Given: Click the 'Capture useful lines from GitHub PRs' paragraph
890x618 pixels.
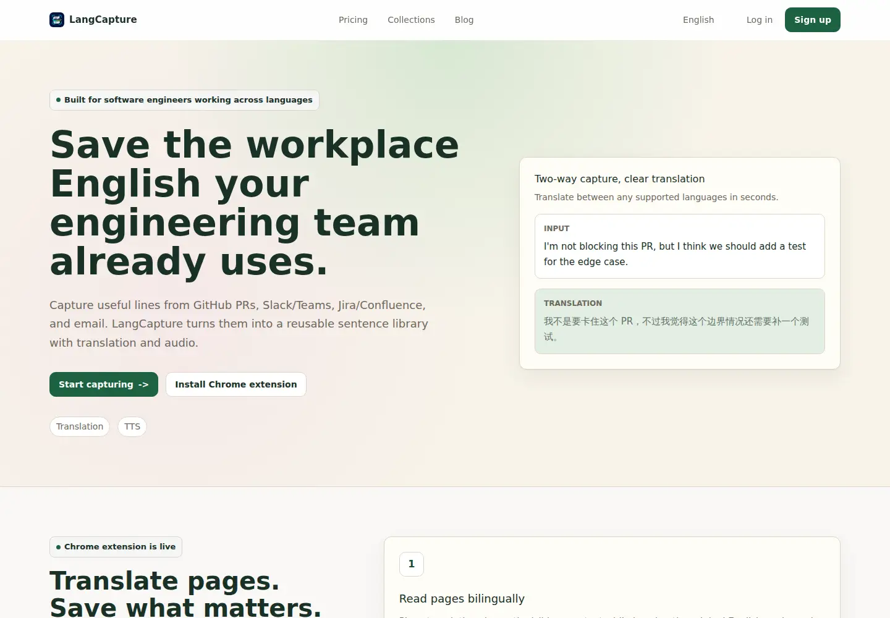Looking at the screenshot, I should tap(239, 324).
